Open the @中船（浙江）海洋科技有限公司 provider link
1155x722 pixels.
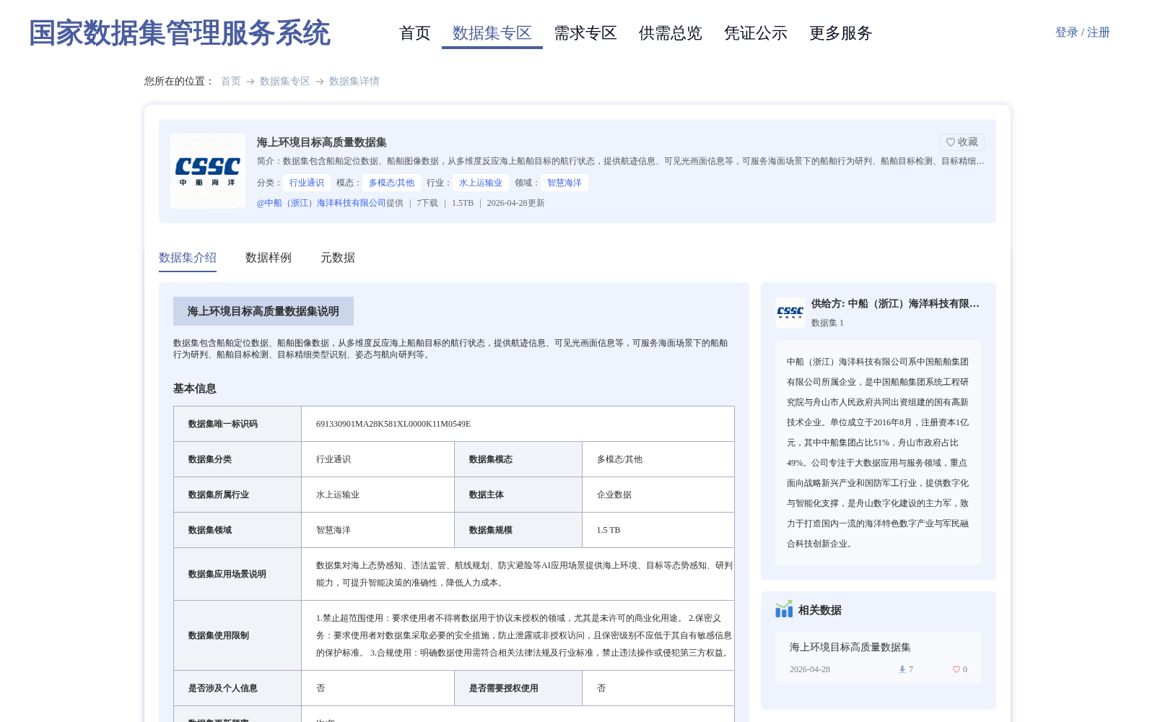click(x=321, y=203)
